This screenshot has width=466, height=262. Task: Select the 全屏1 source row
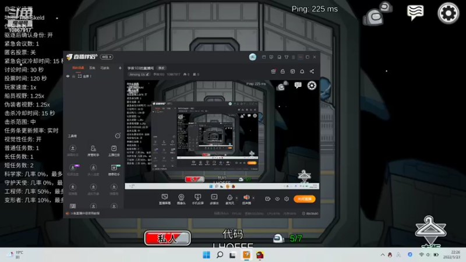tap(94, 76)
